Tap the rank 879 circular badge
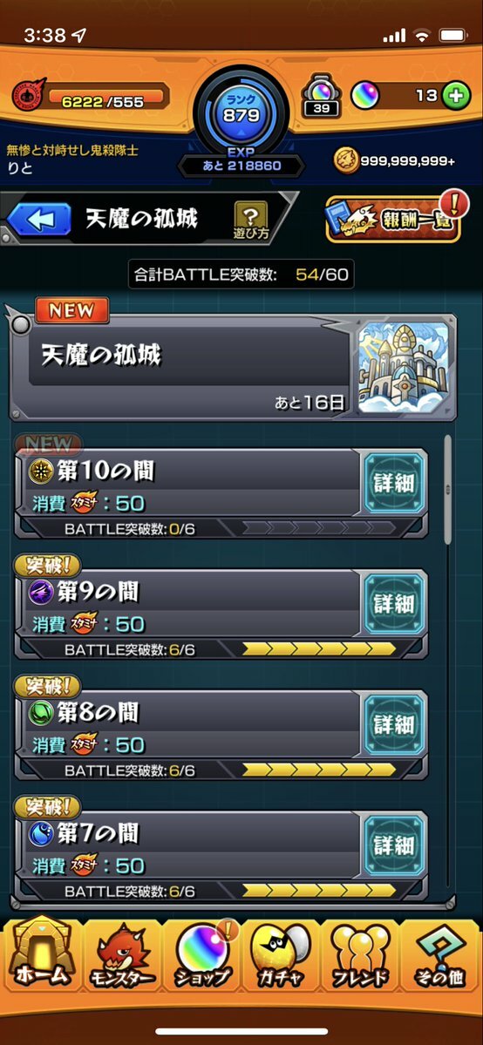 click(x=241, y=115)
